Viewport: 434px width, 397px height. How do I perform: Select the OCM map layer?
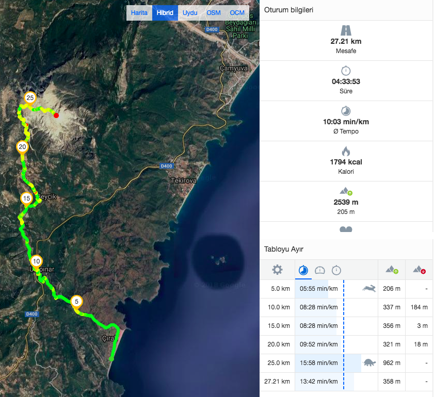237,13
